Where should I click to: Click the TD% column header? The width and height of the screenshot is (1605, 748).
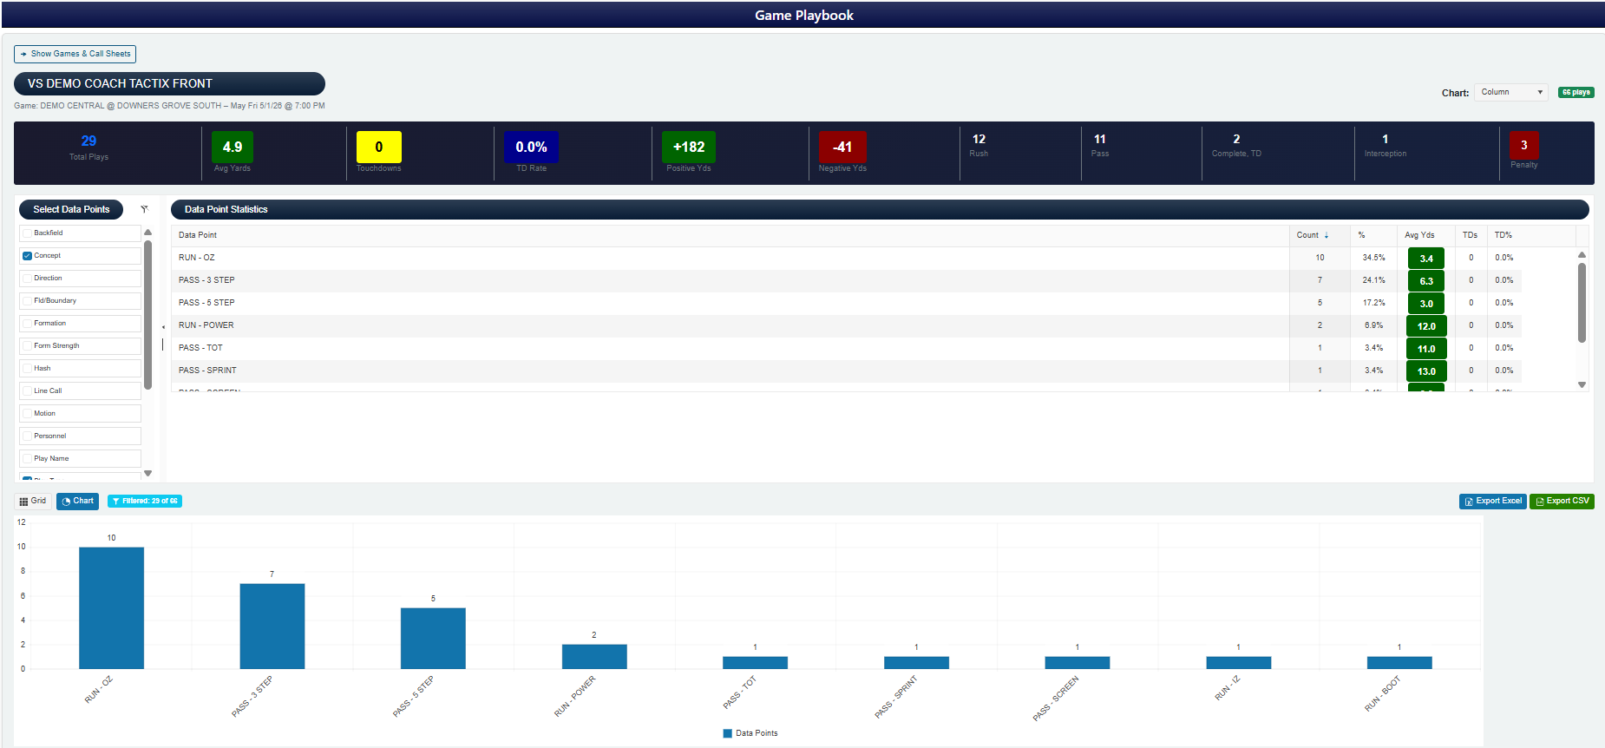tap(1503, 235)
